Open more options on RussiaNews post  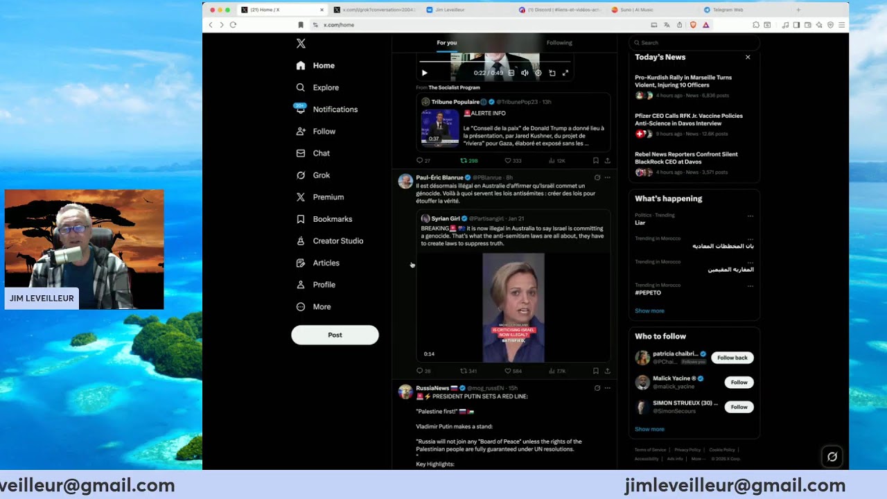(608, 388)
